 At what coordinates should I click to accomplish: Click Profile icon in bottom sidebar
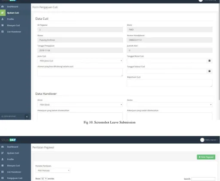point(3,159)
